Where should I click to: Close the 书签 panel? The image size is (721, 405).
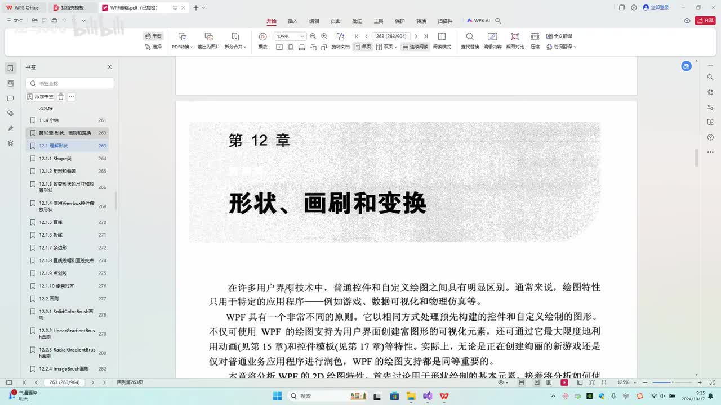pos(110,67)
